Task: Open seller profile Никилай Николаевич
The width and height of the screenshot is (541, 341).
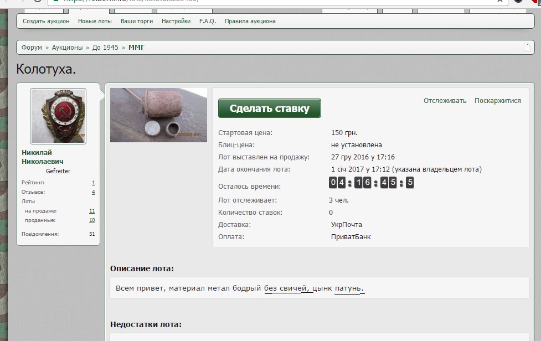Action: pos(43,157)
